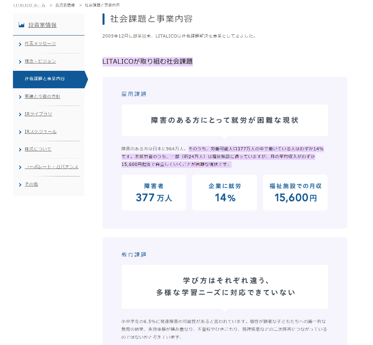Click the chevron arrow next to 代表メッセージ
This screenshot has height=345, width=373.
coord(20,44)
